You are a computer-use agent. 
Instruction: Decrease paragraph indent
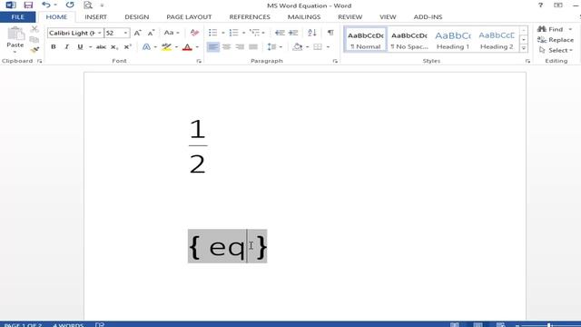coord(280,33)
